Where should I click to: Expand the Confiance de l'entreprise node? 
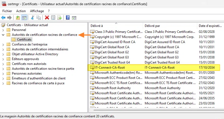3,44
